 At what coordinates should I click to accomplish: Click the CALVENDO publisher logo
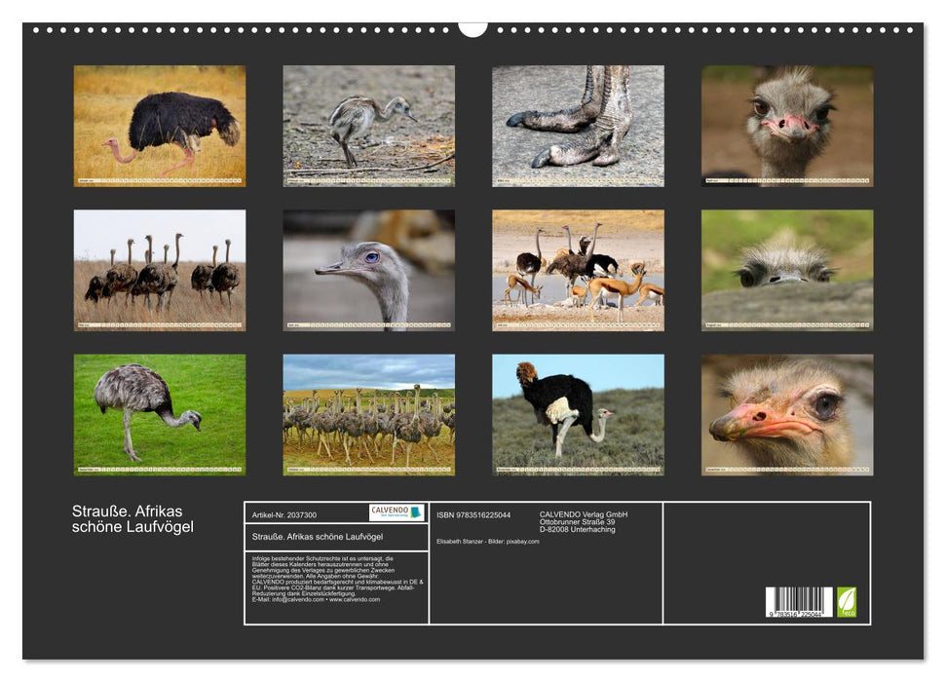coord(390,511)
